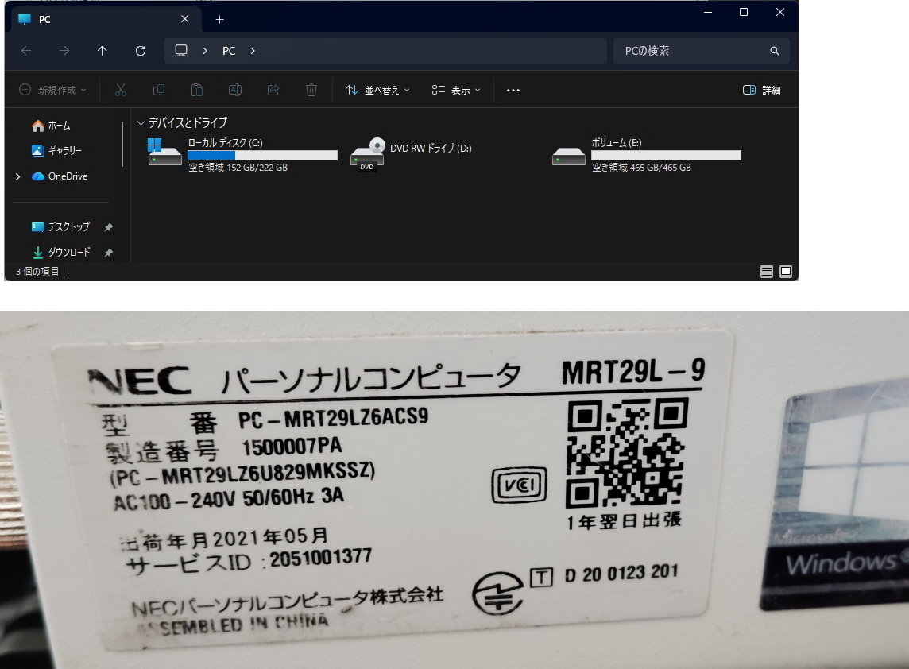Click the Delete trash can icon
The image size is (909, 669).
[311, 90]
